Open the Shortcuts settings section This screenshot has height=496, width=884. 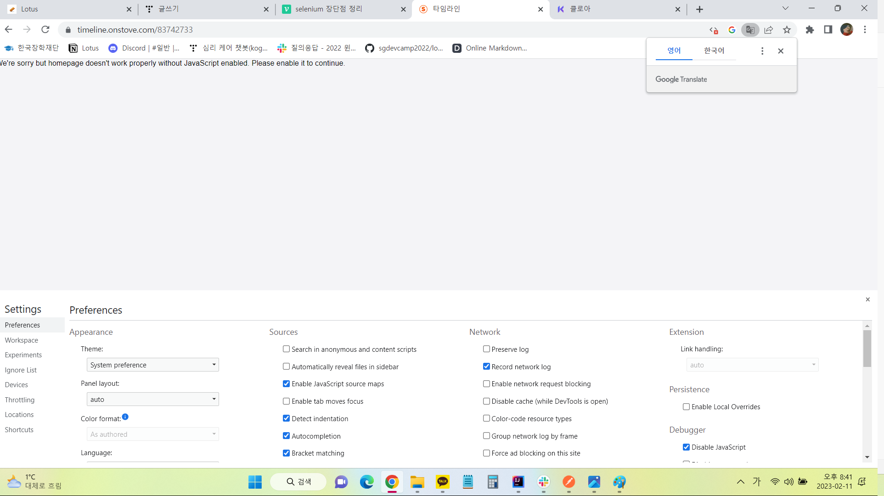click(19, 430)
